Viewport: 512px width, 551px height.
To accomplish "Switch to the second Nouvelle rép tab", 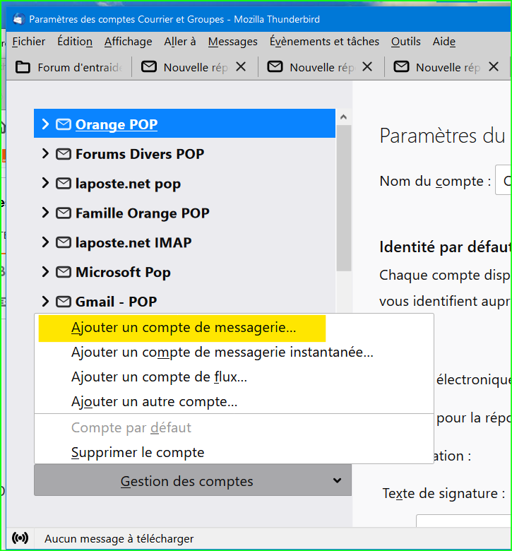I will pos(322,67).
